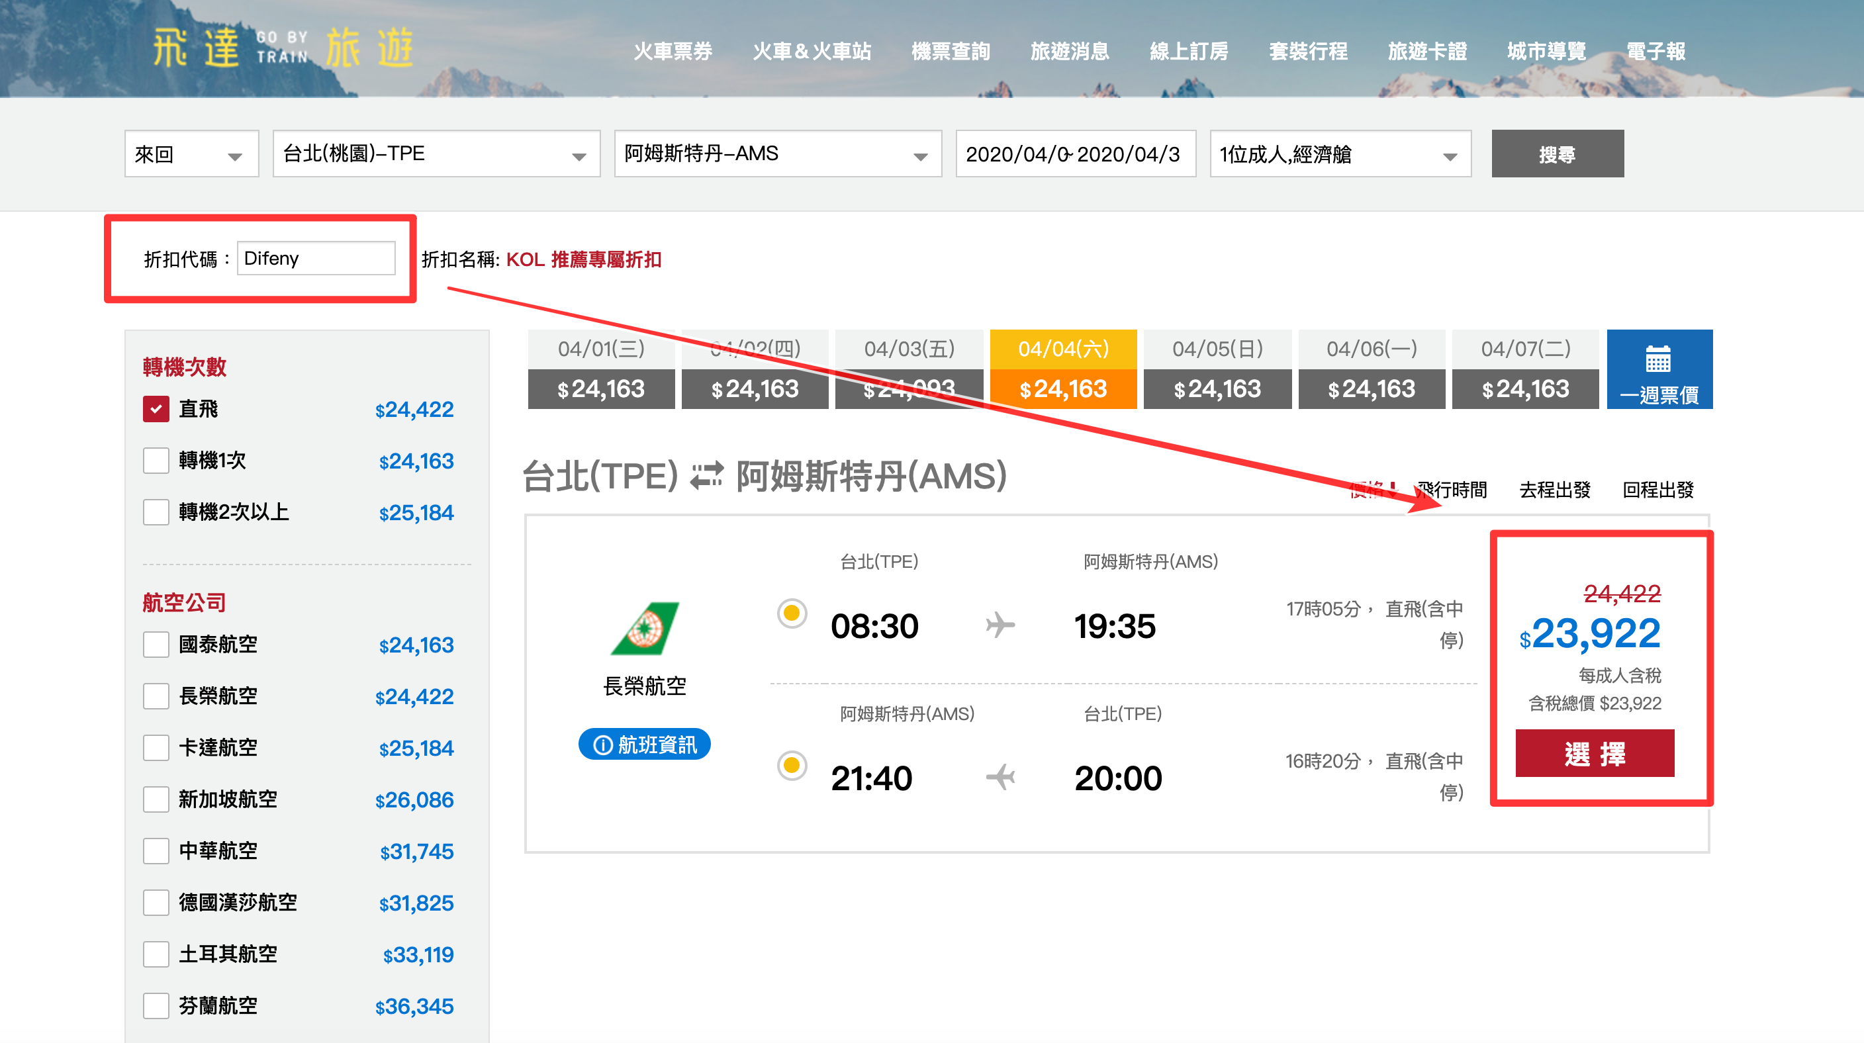Check the 新加坡航空 airline filter
The width and height of the screenshot is (1864, 1043).
point(156,799)
